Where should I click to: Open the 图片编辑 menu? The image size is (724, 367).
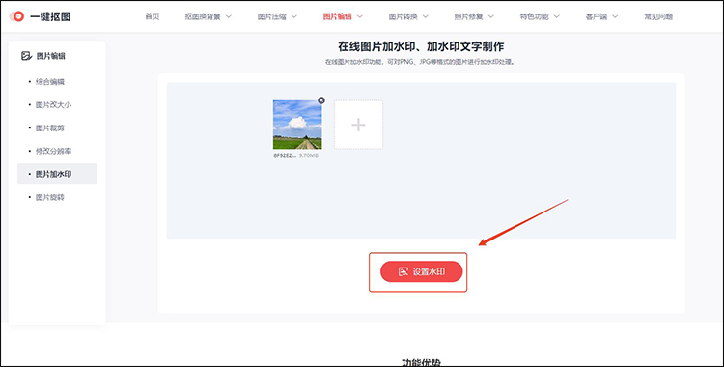(337, 16)
